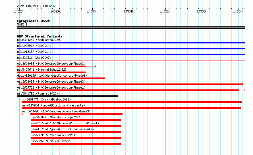Open the nsv4115964 (gnomADStructuralVariants) label
The width and height of the screenshot is (253, 155).
click(x=53, y=105)
